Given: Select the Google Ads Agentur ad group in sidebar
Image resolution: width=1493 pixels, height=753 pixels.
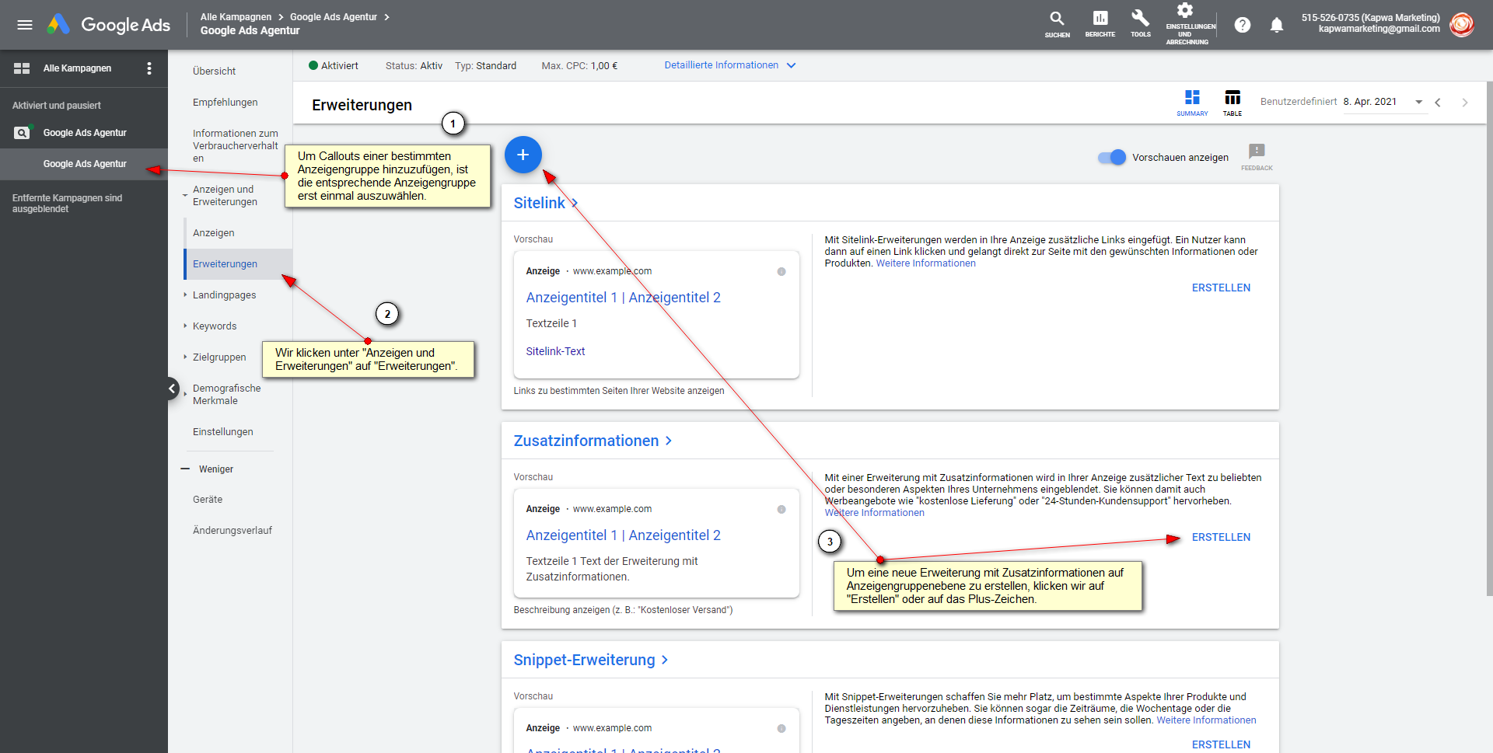Looking at the screenshot, I should 85,164.
